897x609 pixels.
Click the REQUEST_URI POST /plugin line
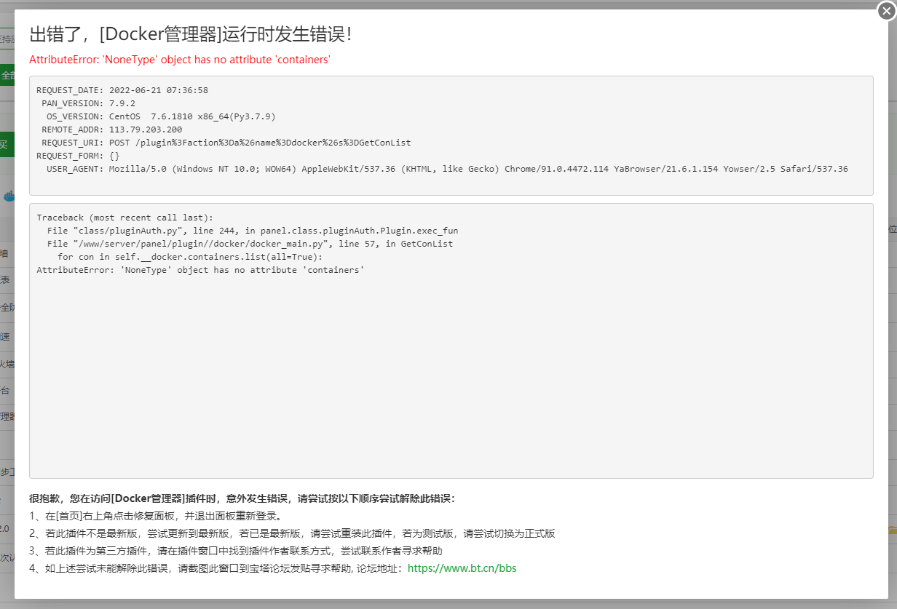point(226,143)
